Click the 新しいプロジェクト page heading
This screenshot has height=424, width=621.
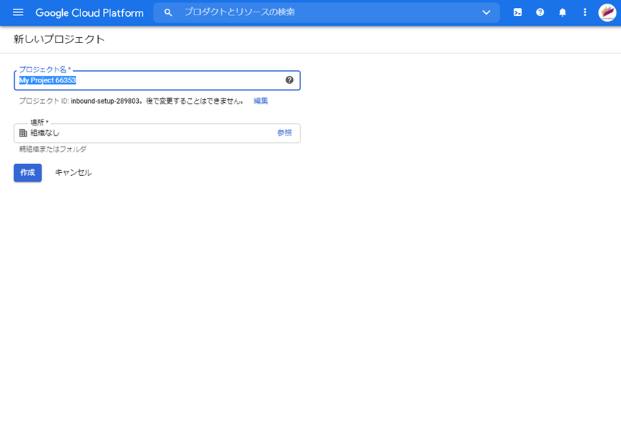(x=59, y=39)
